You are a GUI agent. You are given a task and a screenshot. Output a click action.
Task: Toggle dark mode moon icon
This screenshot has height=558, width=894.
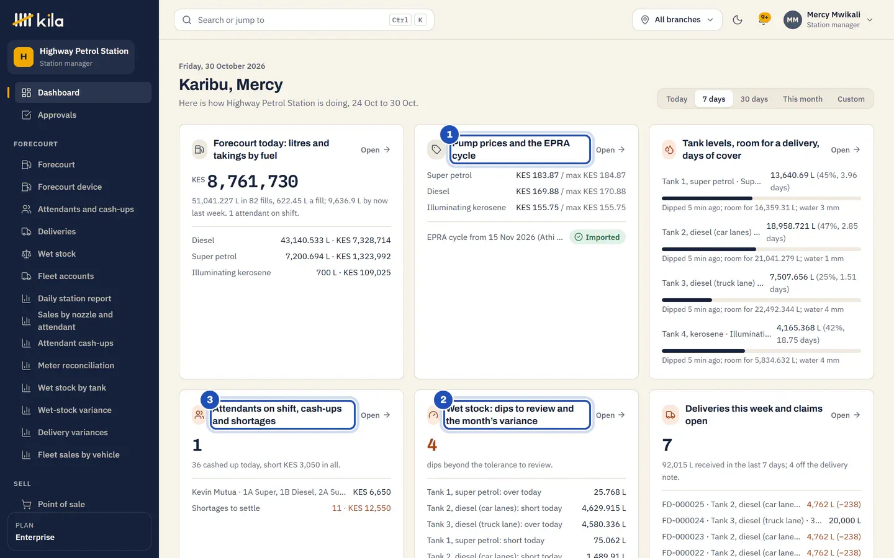click(x=738, y=20)
